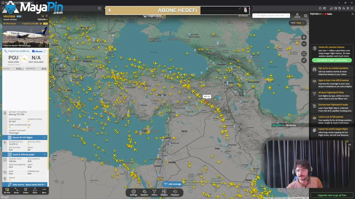Open the VIEW Map dropdown

click(298, 23)
